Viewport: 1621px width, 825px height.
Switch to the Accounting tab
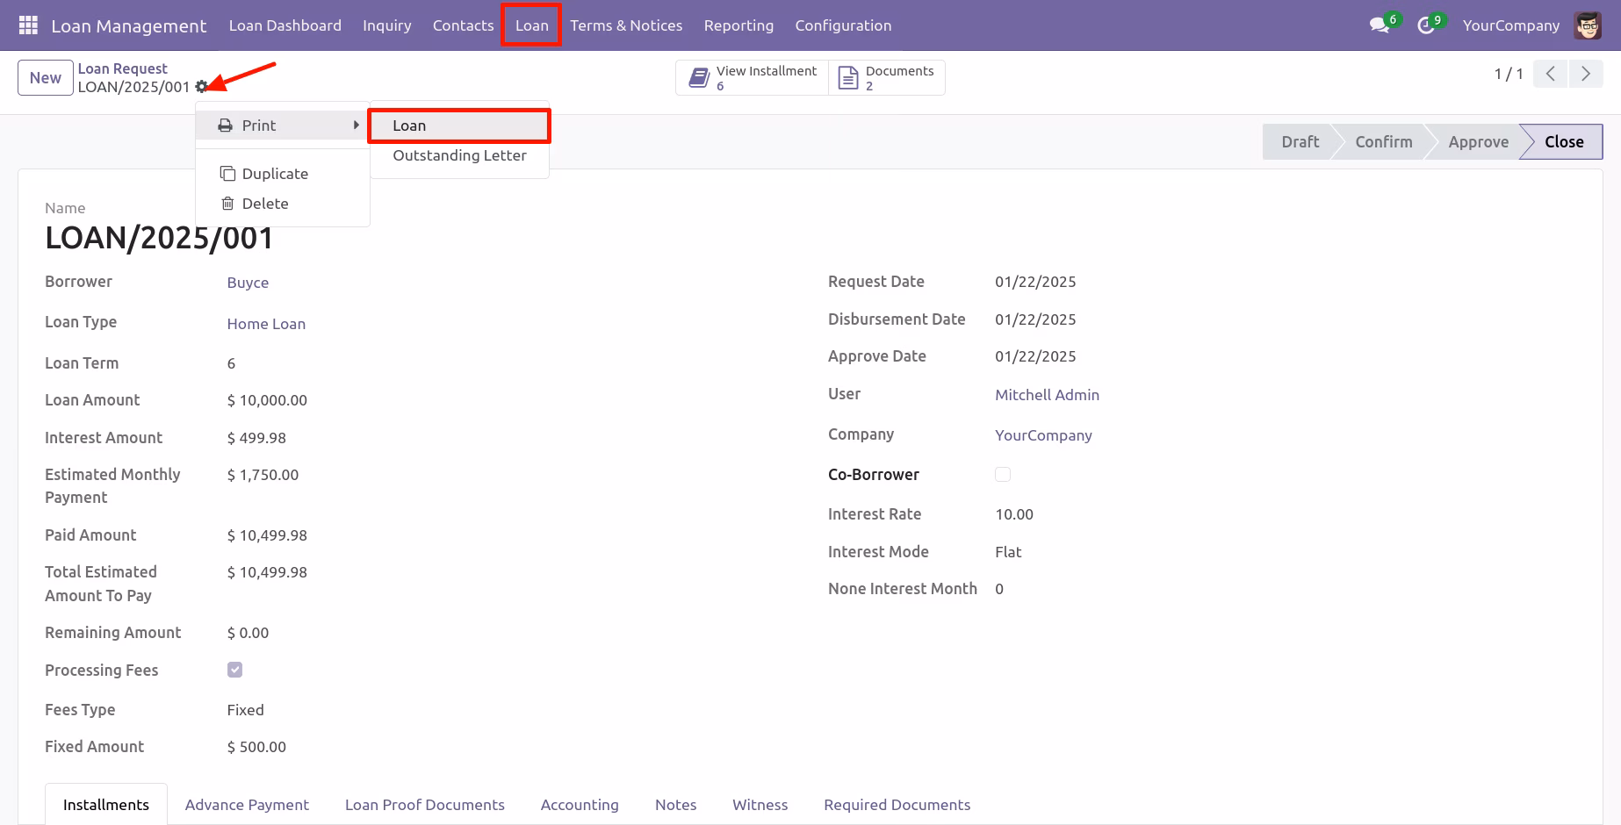click(580, 805)
